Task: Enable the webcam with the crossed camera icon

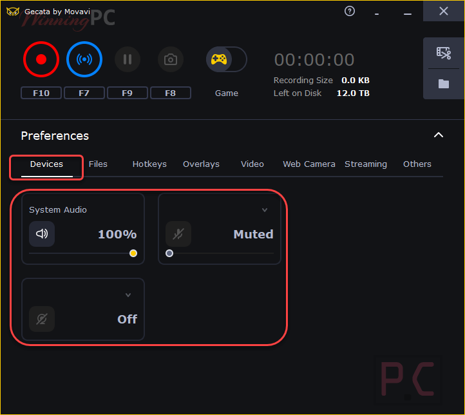Action: (x=42, y=319)
